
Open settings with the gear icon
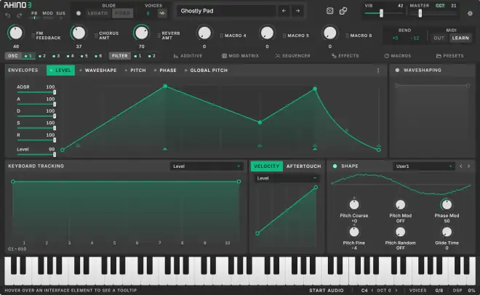pyautogui.click(x=470, y=14)
